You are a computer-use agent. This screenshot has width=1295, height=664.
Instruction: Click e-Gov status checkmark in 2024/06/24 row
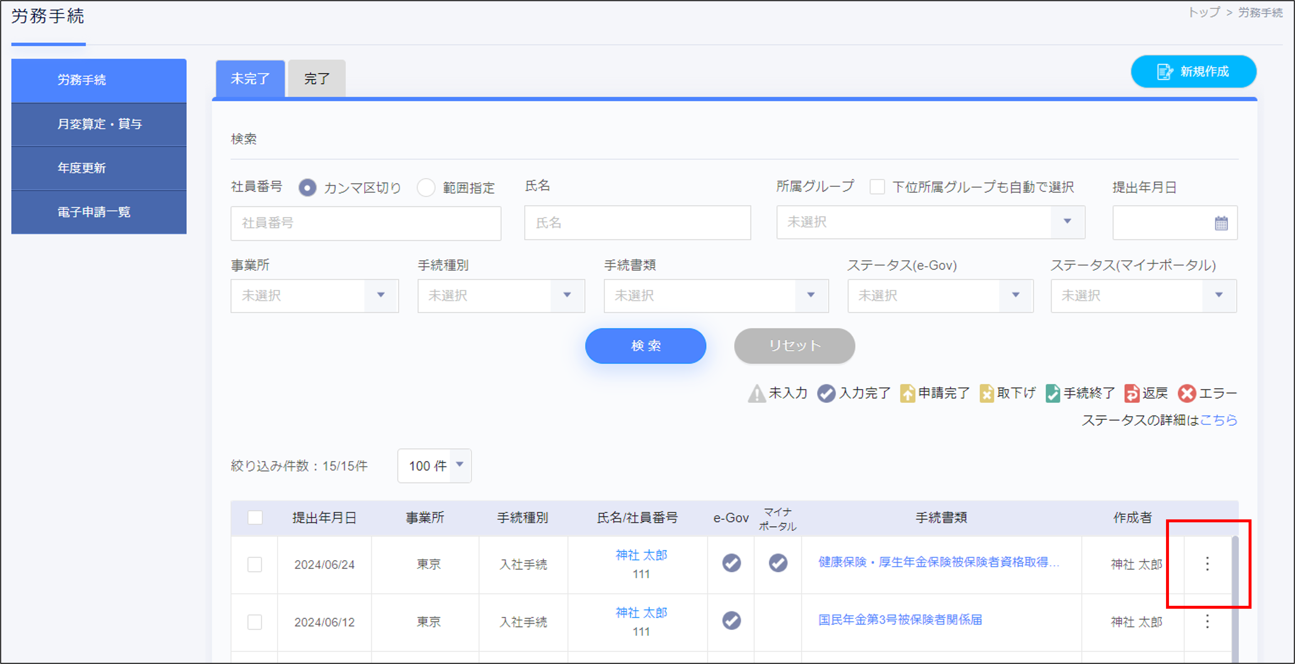pyautogui.click(x=731, y=563)
